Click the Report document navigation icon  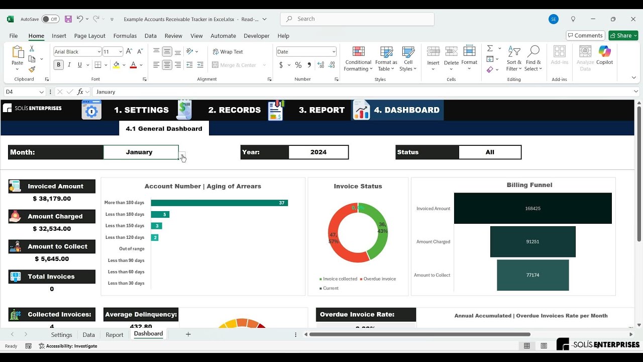point(276,110)
